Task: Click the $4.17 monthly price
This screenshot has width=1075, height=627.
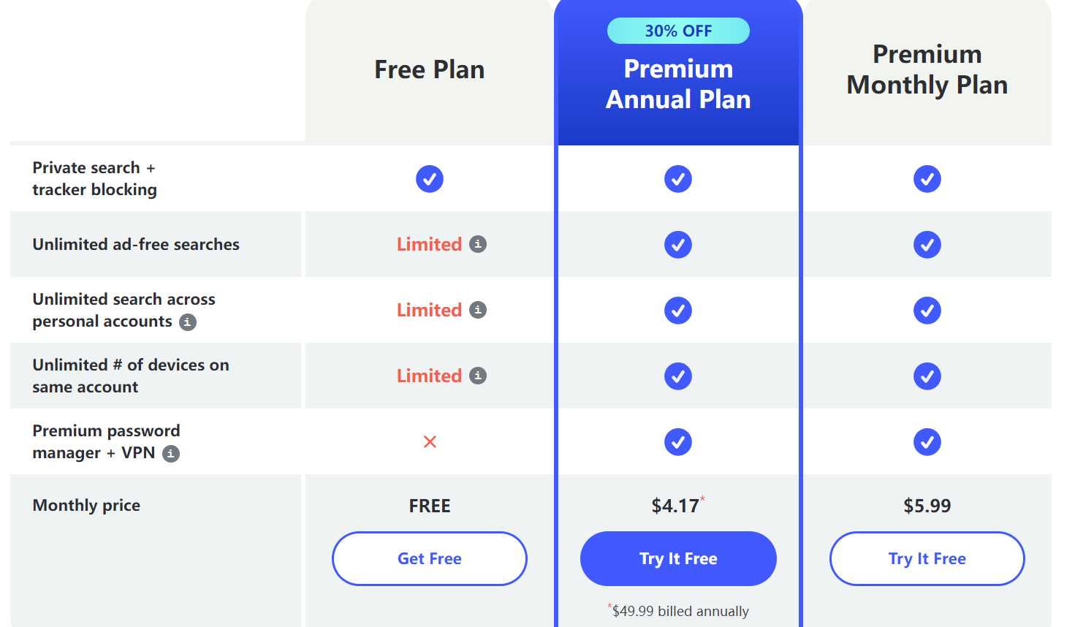Action: (675, 506)
